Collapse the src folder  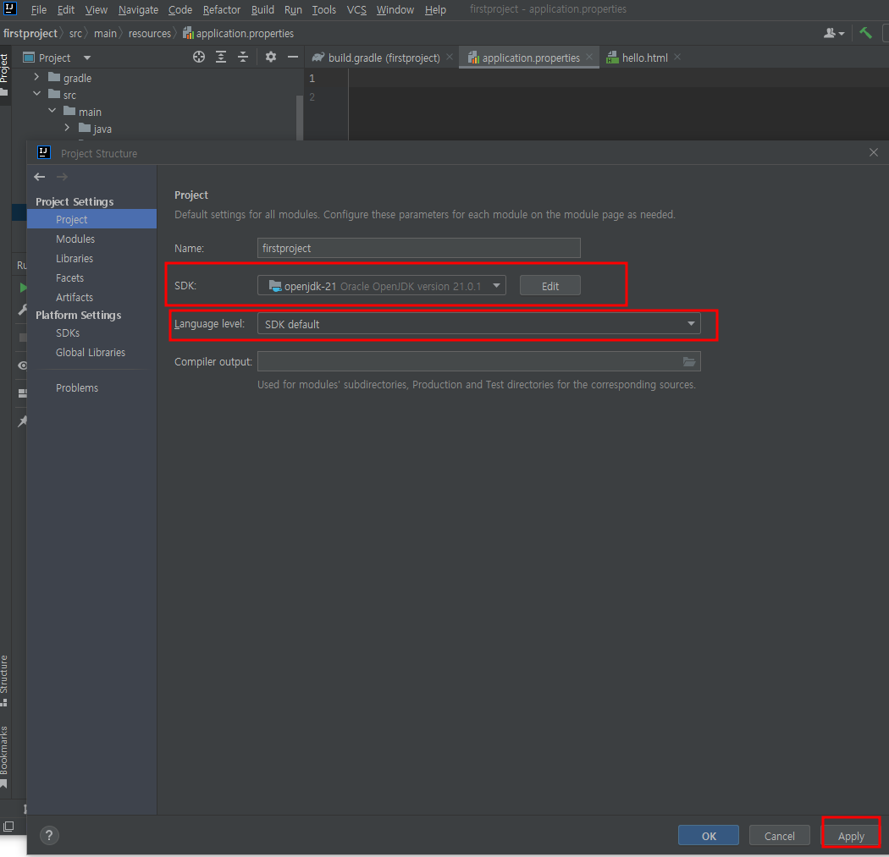coord(37,94)
